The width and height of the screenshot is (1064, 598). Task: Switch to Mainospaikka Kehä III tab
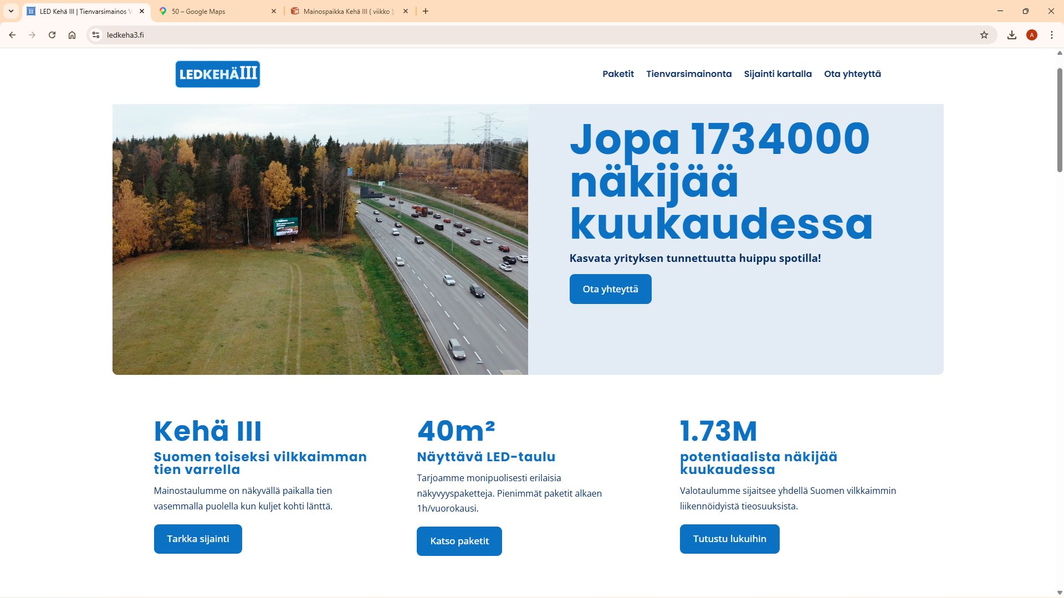pos(348,11)
